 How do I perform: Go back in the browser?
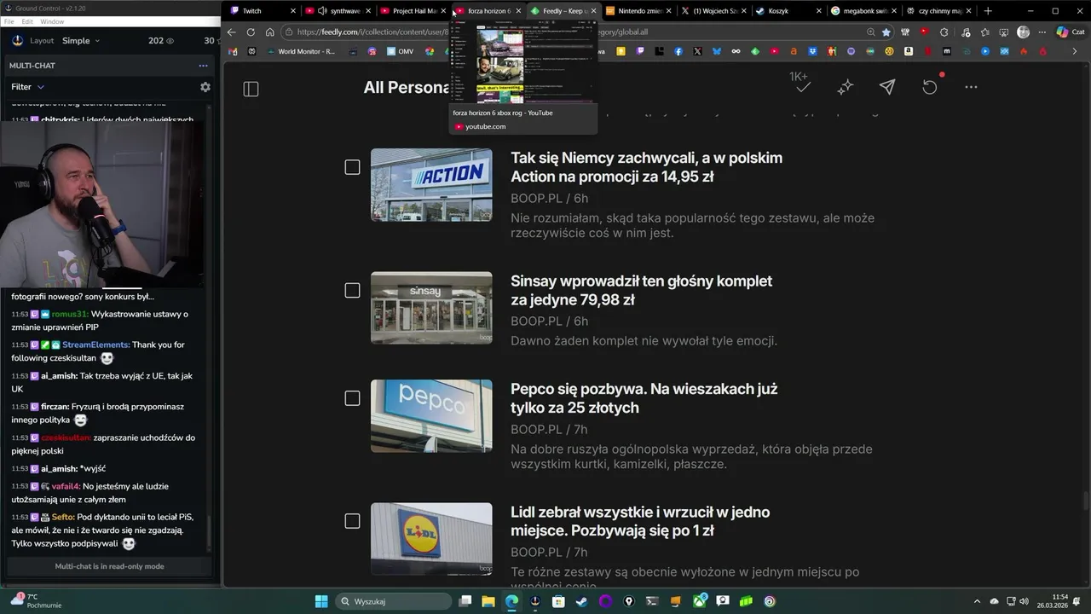pos(231,32)
